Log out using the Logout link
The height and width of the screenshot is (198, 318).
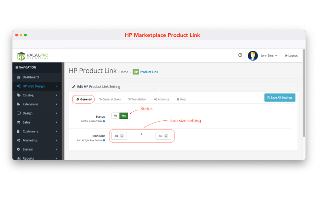[x=291, y=55]
